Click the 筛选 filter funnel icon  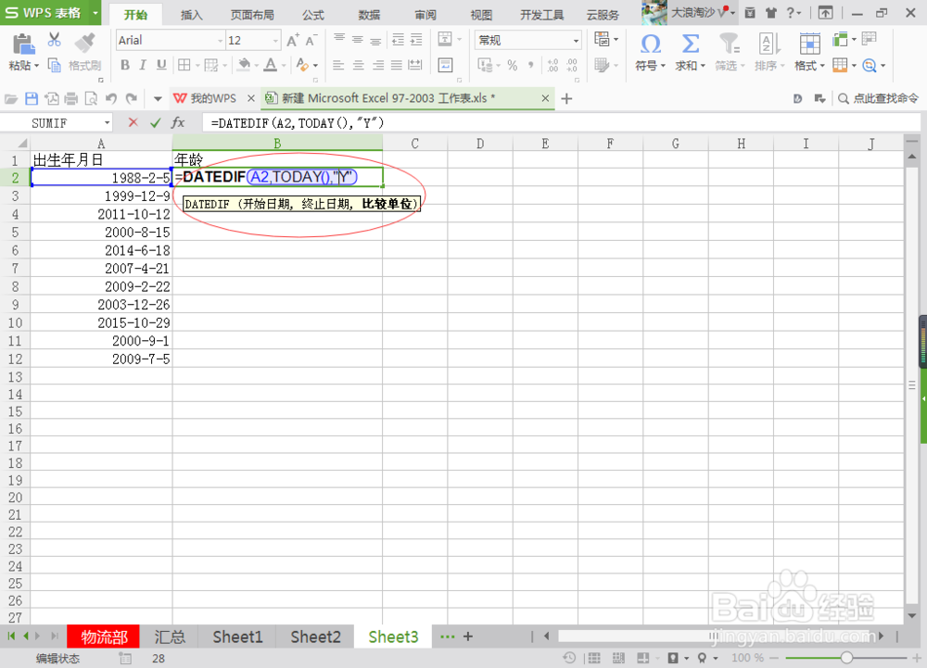point(729,44)
